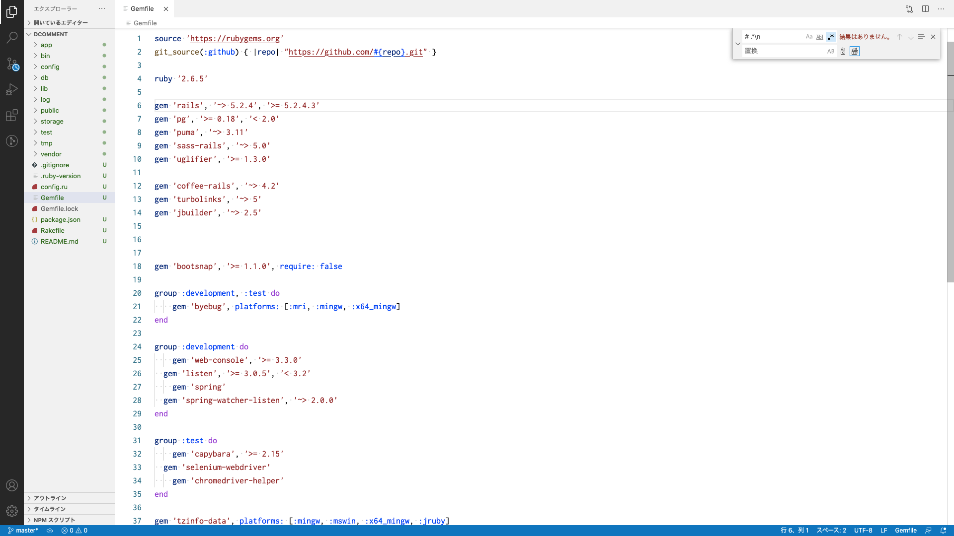The height and width of the screenshot is (536, 954).
Task: Open the Source Control view
Action: point(12,64)
